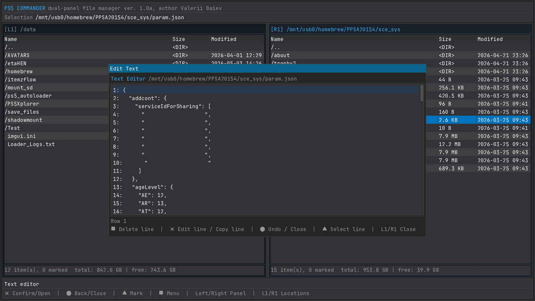The image size is (535, 301).
Task: Click the Undo / Close label
Action: pyautogui.click(x=287, y=229)
